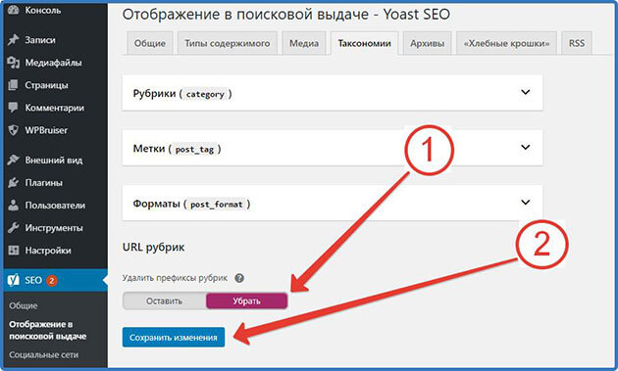The image size is (618, 371).
Task: Click the Плагины plug icon
Action: pyautogui.click(x=13, y=182)
